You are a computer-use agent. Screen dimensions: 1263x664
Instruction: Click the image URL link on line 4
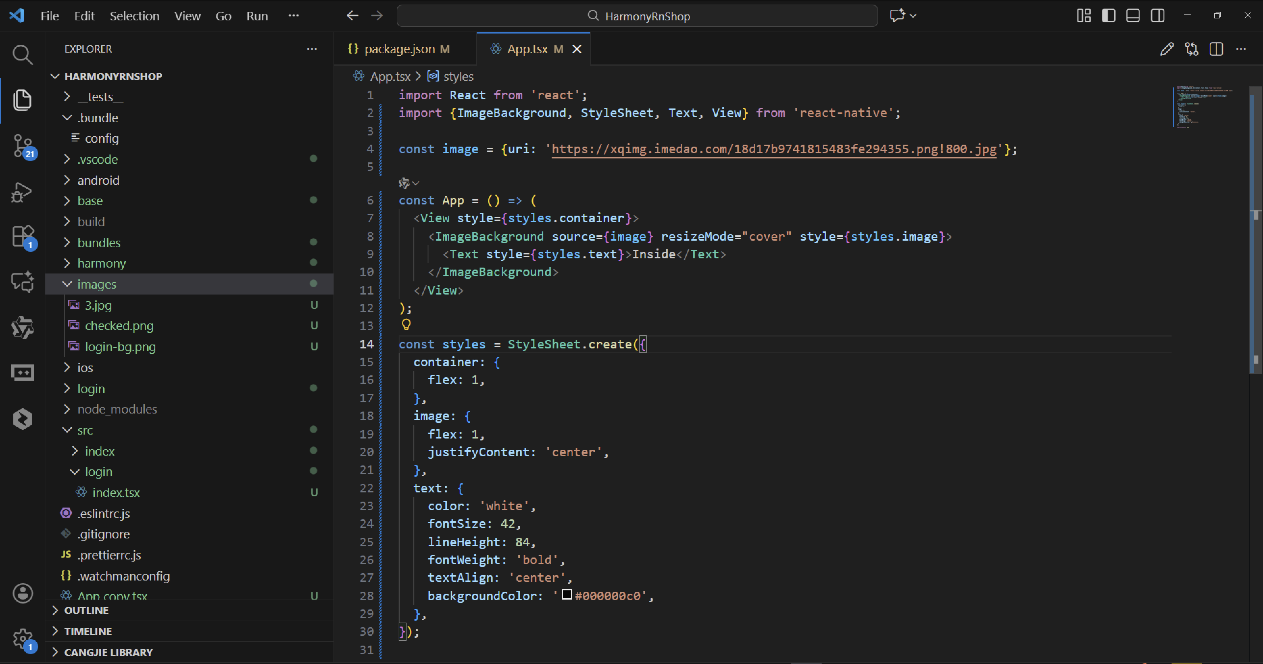pos(774,149)
